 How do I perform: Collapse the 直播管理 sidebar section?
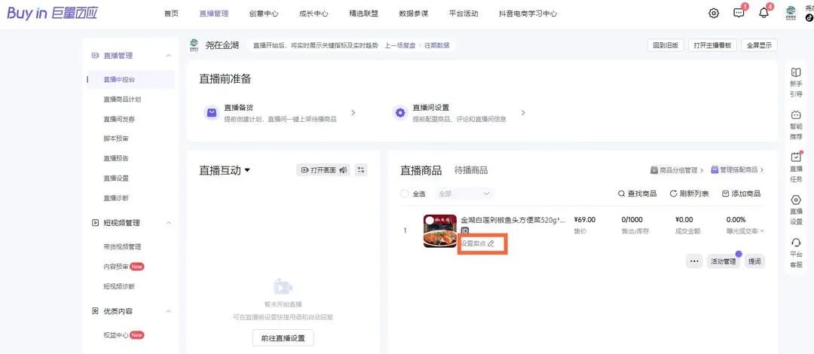coord(168,56)
